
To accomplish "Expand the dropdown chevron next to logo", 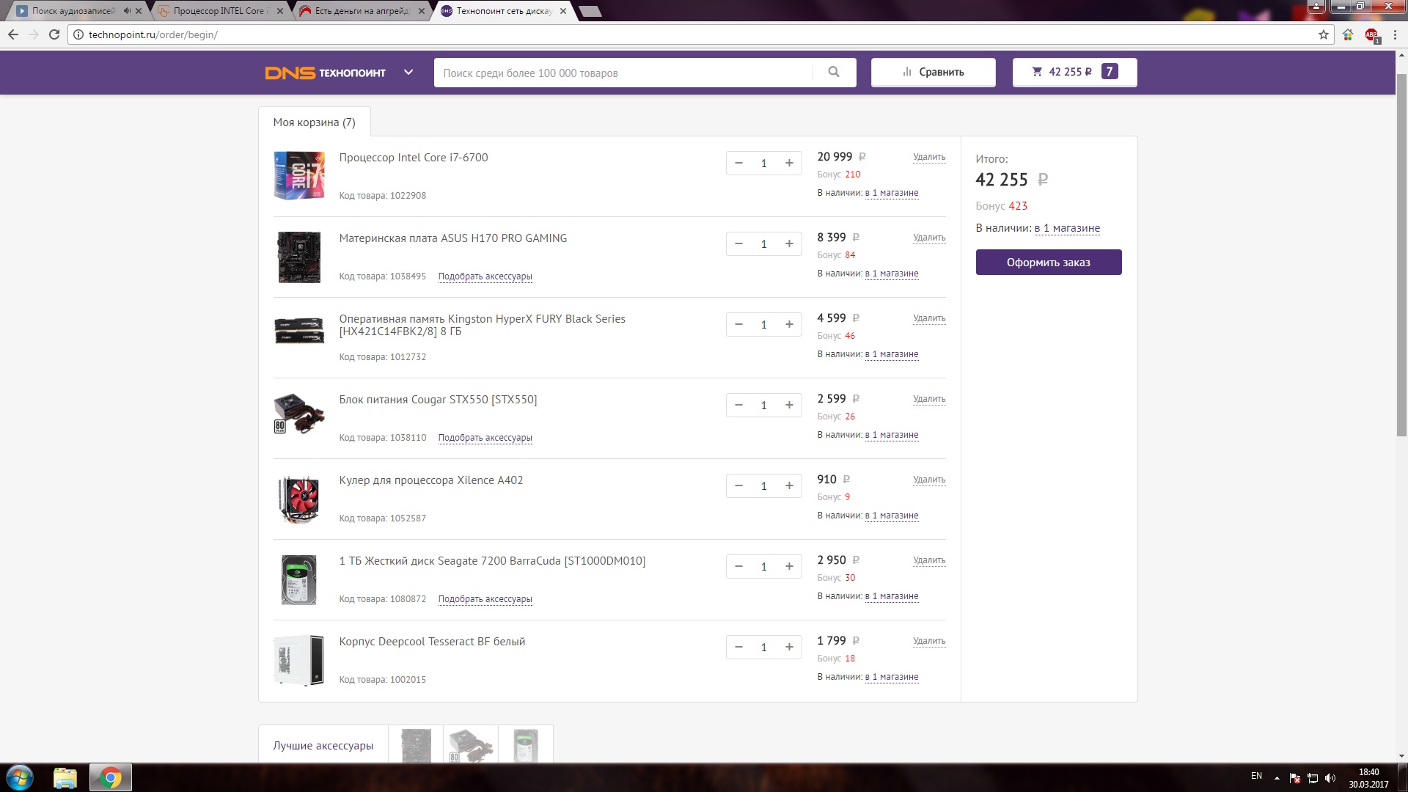I will (x=408, y=72).
